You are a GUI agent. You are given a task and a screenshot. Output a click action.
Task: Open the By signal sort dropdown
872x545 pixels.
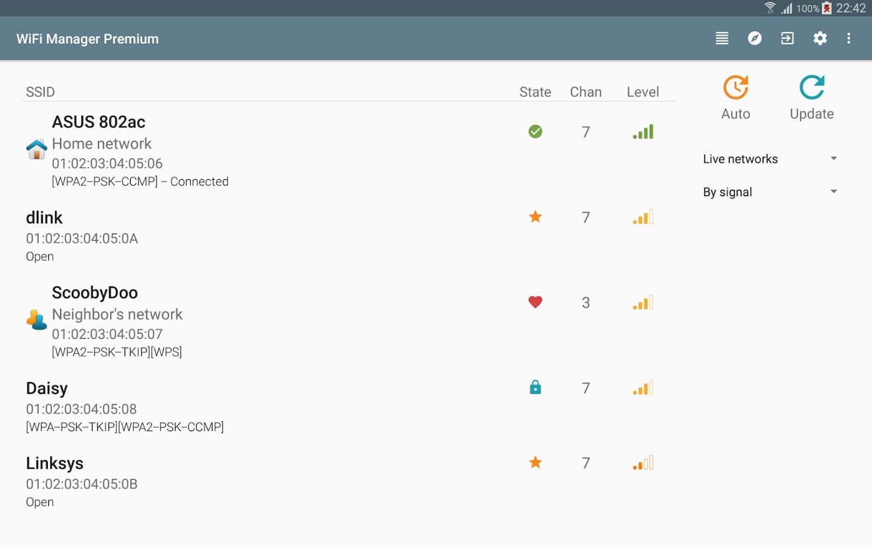tap(770, 193)
